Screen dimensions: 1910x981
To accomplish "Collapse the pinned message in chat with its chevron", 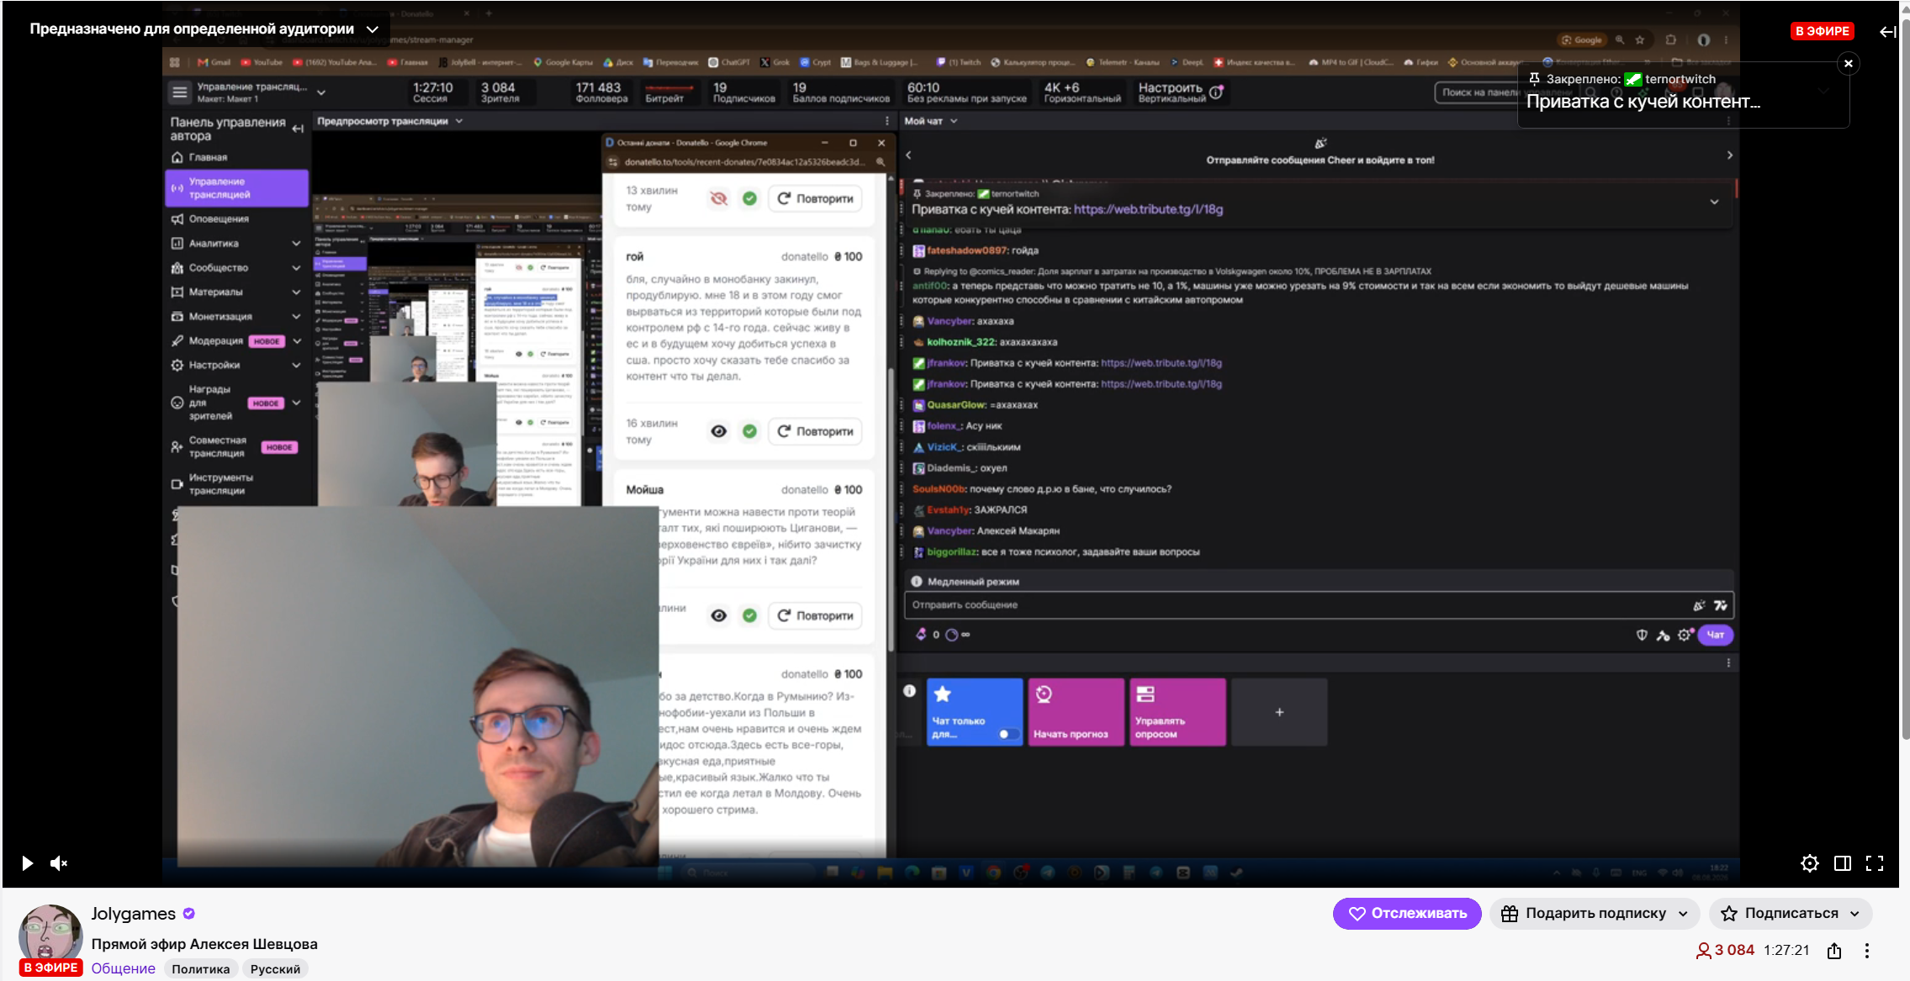I will click(x=1714, y=202).
